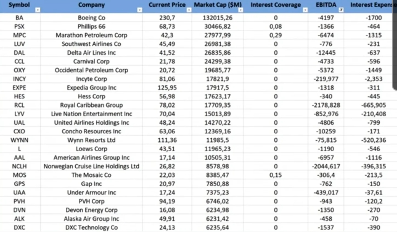Expand the Current Price filter arrow
The image size is (397, 232).
(189, 10)
